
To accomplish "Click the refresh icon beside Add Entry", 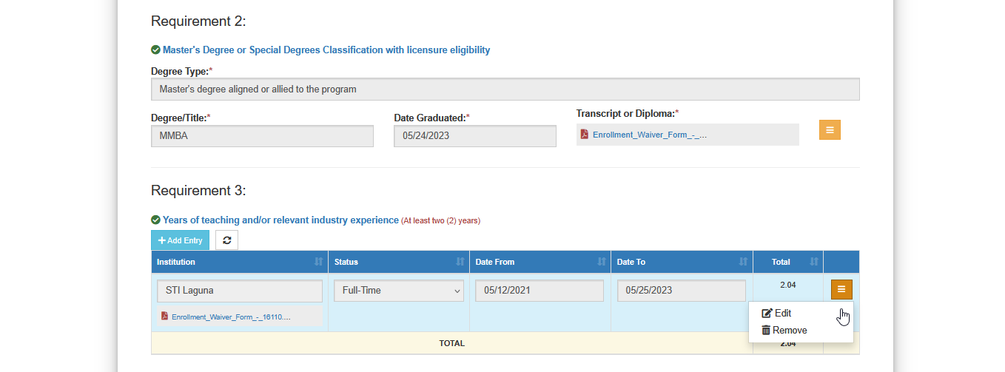I will [x=226, y=240].
